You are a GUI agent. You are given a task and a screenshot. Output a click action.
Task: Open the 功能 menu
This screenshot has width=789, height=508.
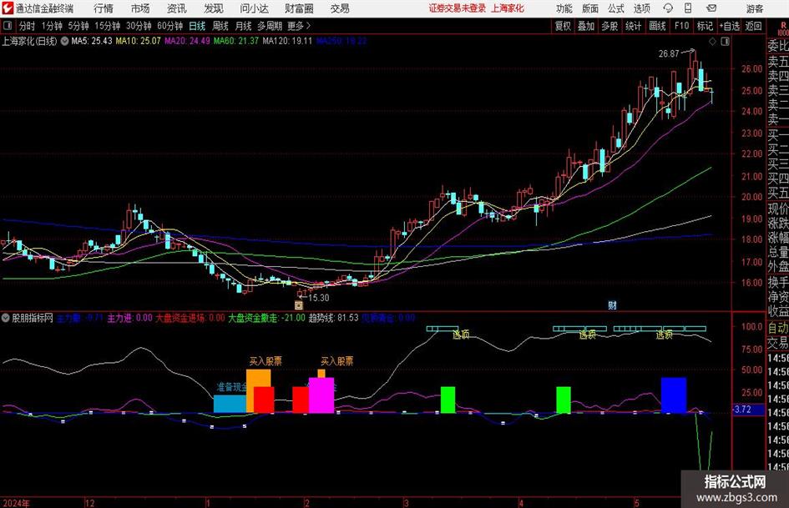point(564,8)
